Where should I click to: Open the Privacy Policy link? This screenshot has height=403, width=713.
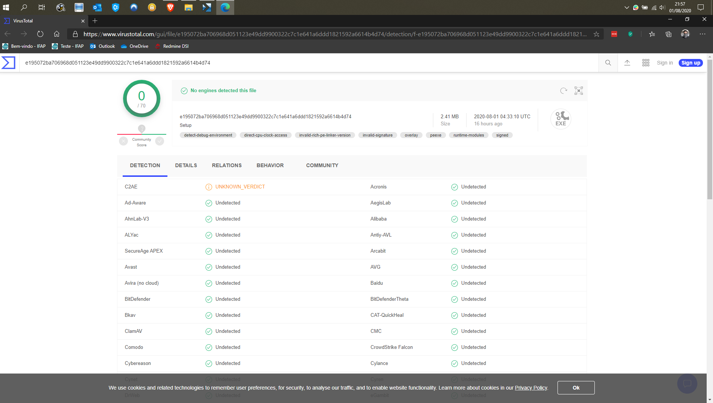[531, 388]
